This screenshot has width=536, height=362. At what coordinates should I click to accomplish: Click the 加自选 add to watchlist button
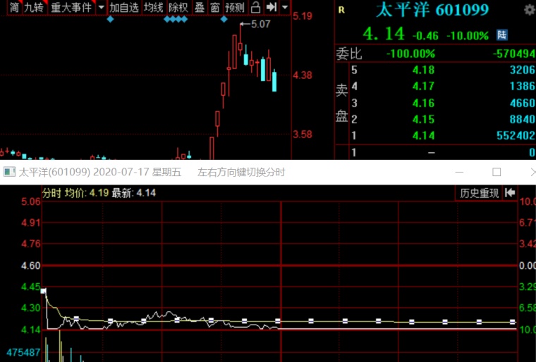tap(124, 7)
